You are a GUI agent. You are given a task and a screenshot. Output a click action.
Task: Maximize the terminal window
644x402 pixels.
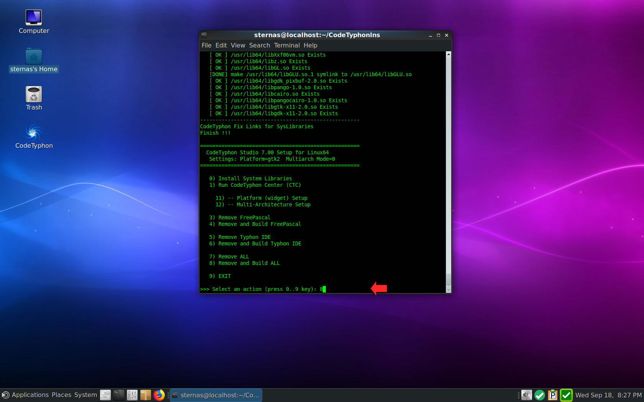438,35
